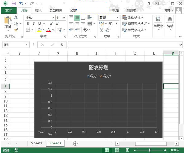Click the Undo arrow icon
This screenshot has width=184, height=153.
point(21,3)
